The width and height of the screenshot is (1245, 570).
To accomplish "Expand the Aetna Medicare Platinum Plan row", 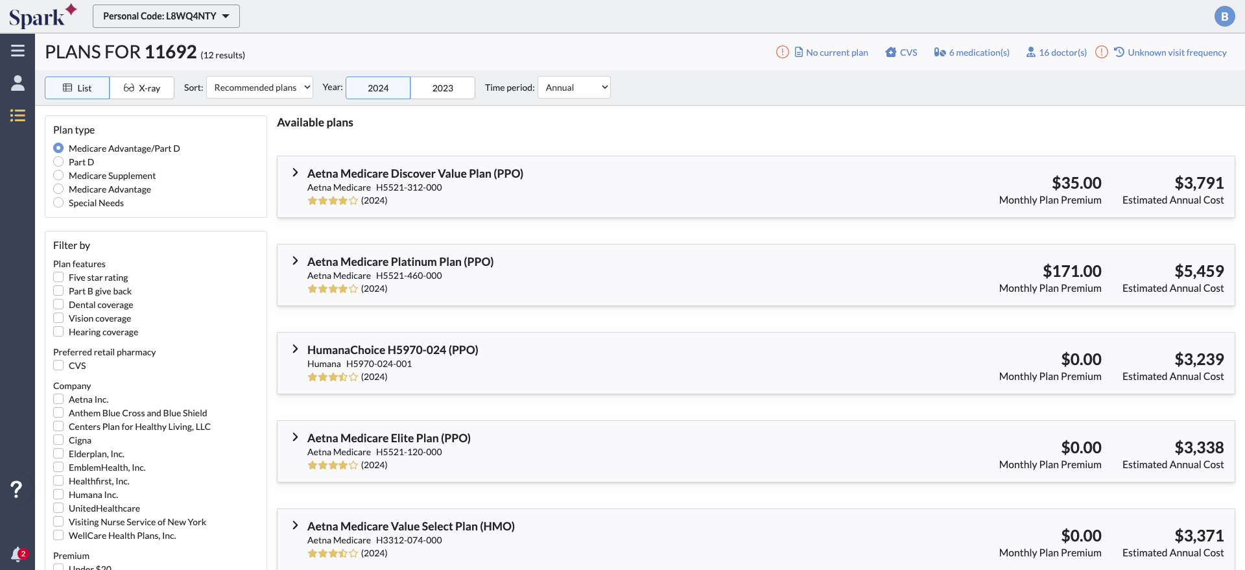I will (295, 261).
